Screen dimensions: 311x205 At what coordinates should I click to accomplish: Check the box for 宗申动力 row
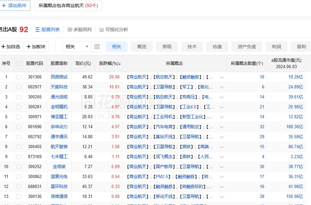(19, 127)
